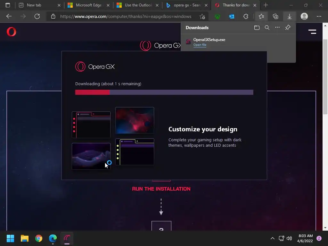Open the Favorites list toolbar button
The image size is (328, 246).
(261, 16)
